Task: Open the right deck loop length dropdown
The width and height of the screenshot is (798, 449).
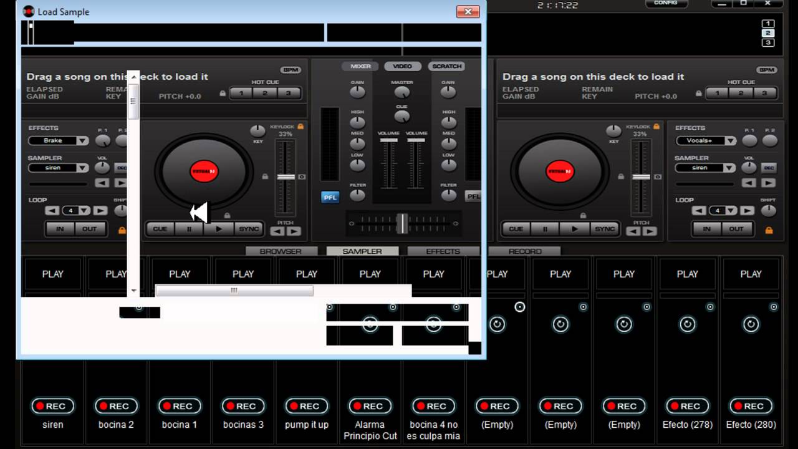Action: point(731,211)
